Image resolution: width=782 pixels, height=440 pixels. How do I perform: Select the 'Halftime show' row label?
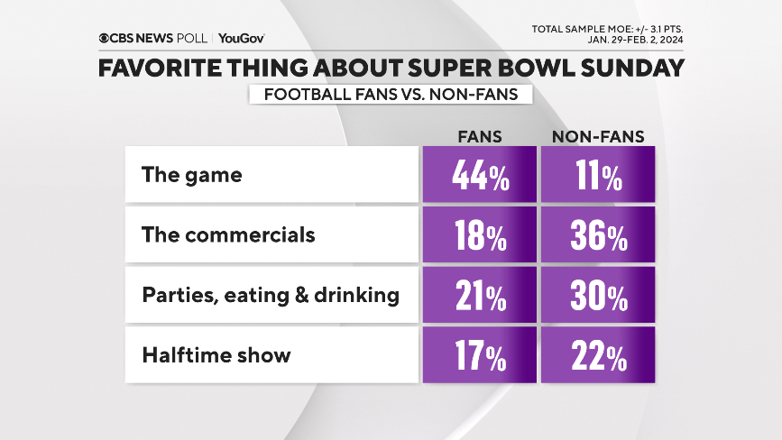coord(216,354)
